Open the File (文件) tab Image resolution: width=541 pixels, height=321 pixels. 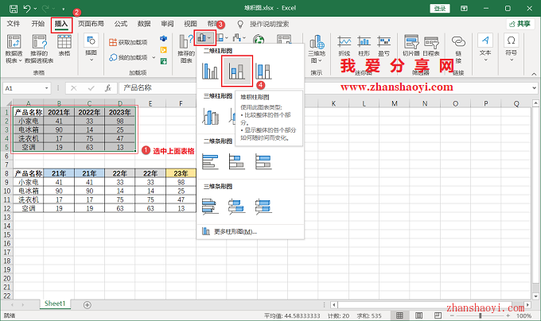click(14, 24)
